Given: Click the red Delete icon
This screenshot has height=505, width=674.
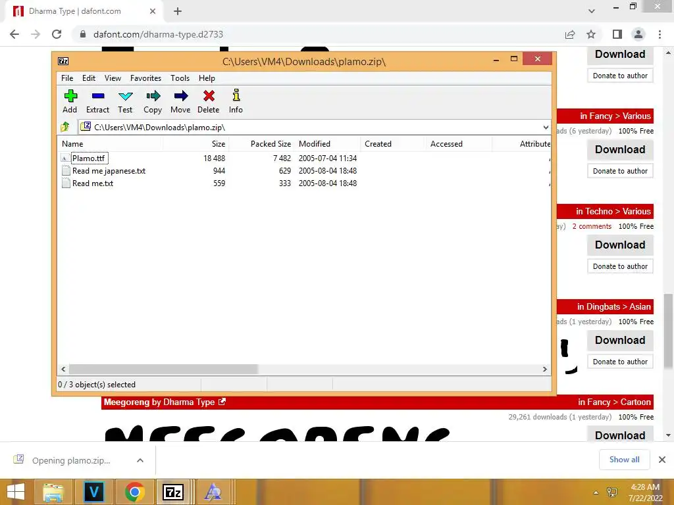Looking at the screenshot, I should [209, 96].
